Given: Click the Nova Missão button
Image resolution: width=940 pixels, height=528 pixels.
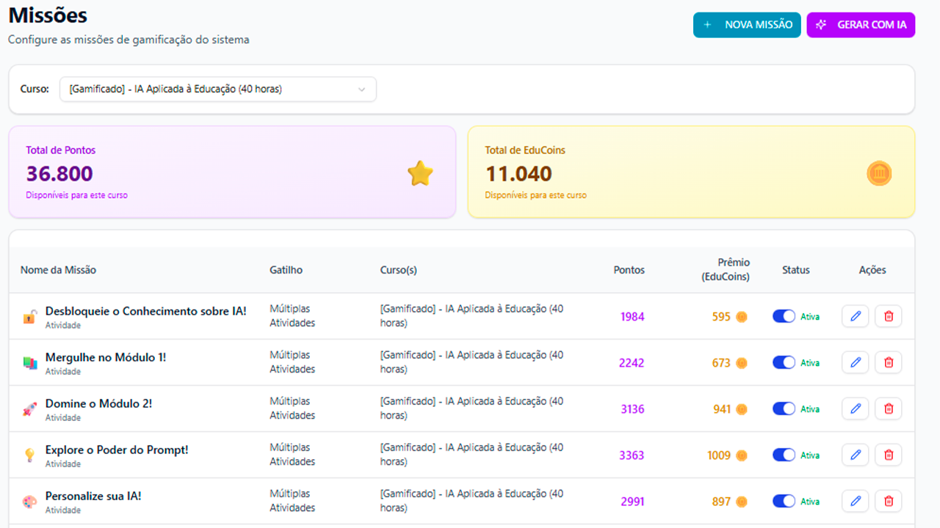Looking at the screenshot, I should click(747, 25).
